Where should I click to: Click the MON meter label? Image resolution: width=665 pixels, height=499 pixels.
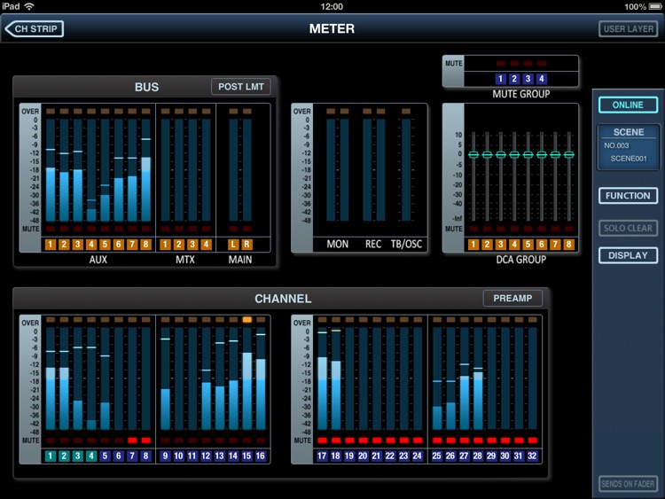pos(337,245)
